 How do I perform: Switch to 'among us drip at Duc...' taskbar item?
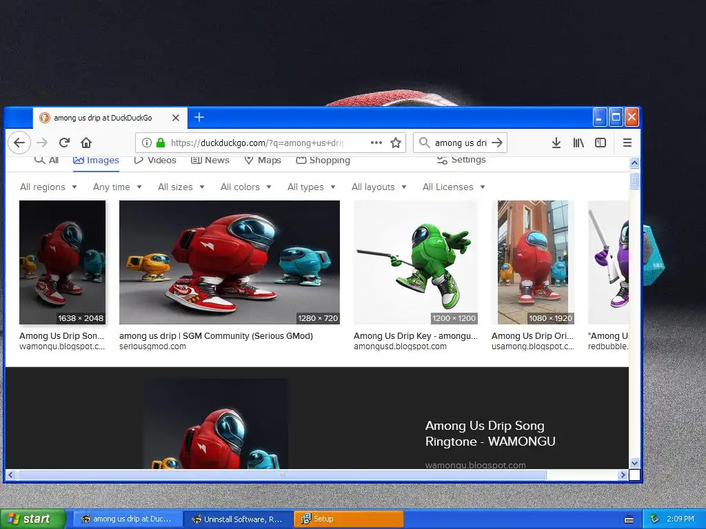(128, 519)
